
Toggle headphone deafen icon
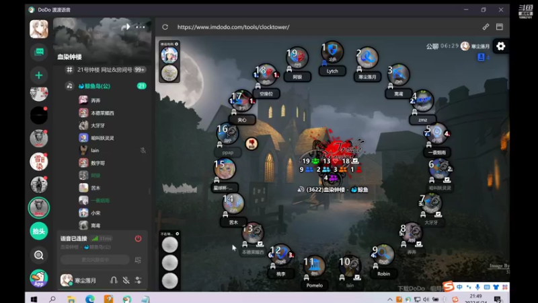pyautogui.click(x=114, y=280)
